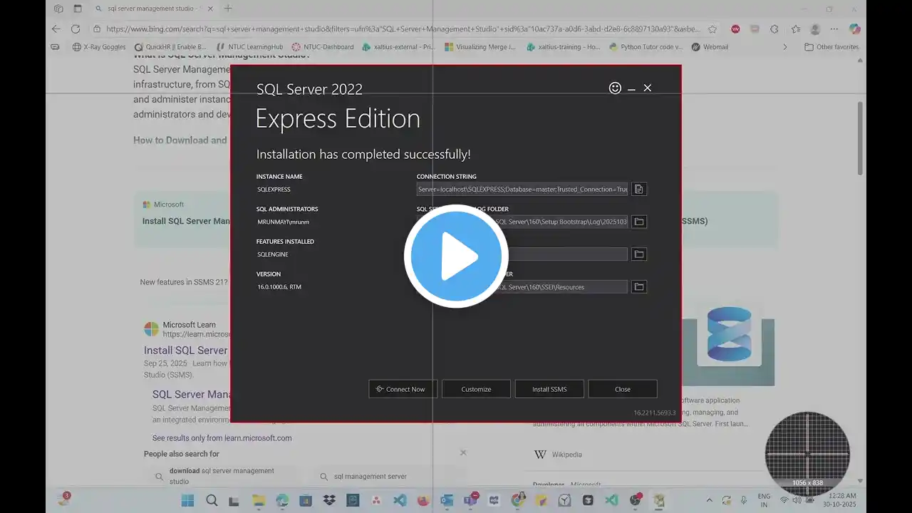Open the SSEI Resources folder icon
The height and width of the screenshot is (513, 912).
(x=639, y=287)
